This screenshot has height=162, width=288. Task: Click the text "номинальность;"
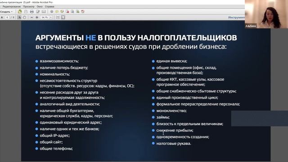pos(55,74)
